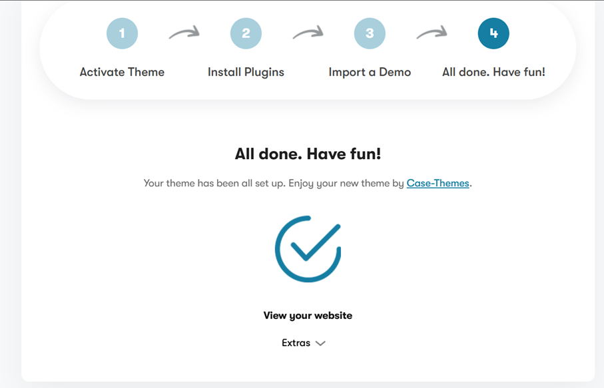Click the arrow between steps 3 and 4

point(432,33)
